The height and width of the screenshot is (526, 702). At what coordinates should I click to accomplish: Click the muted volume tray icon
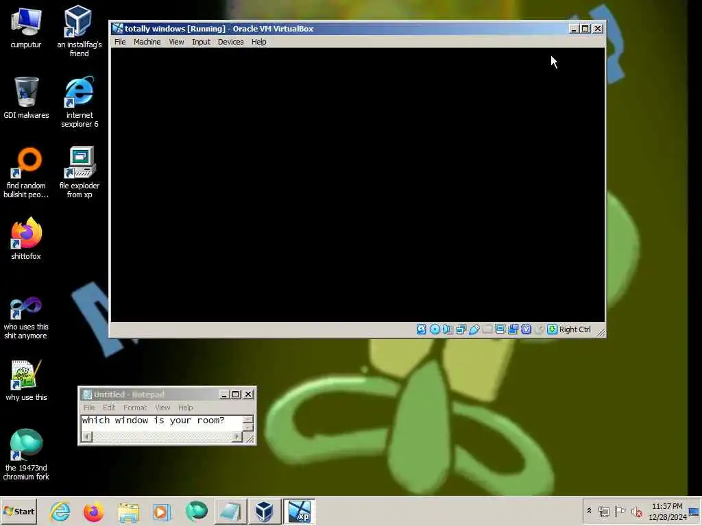click(x=636, y=511)
